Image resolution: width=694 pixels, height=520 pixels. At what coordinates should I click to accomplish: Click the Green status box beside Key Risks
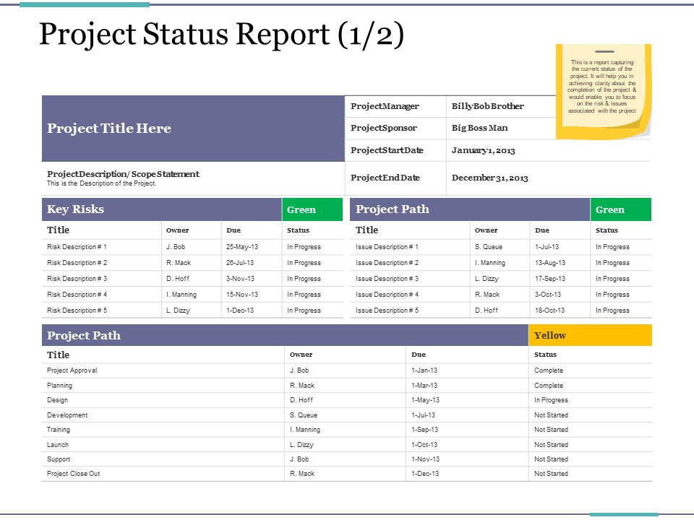point(312,209)
